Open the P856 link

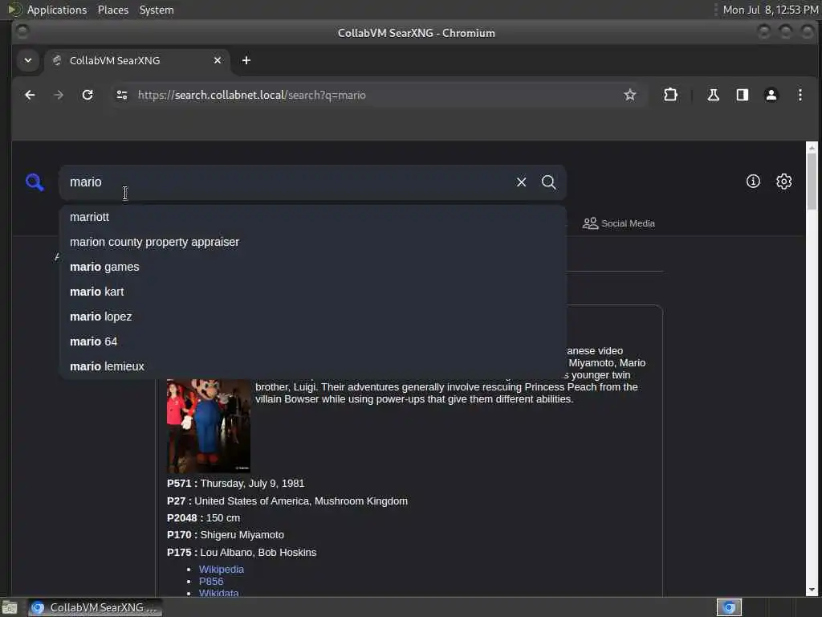coord(211,582)
